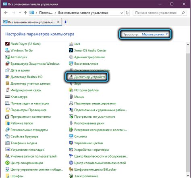Click the Брандмауэр Защитника Windows icon
191x178 pixels.
click(x=7, y=63)
